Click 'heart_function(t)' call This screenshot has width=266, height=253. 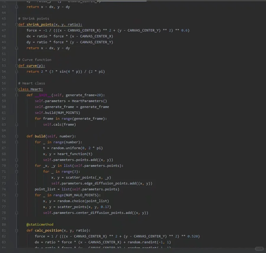click(75, 154)
